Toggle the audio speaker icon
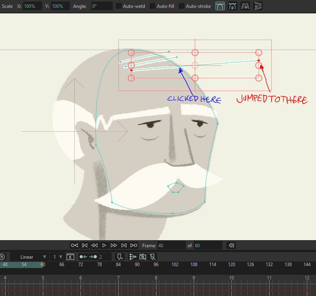The image size is (316, 296). point(231,245)
